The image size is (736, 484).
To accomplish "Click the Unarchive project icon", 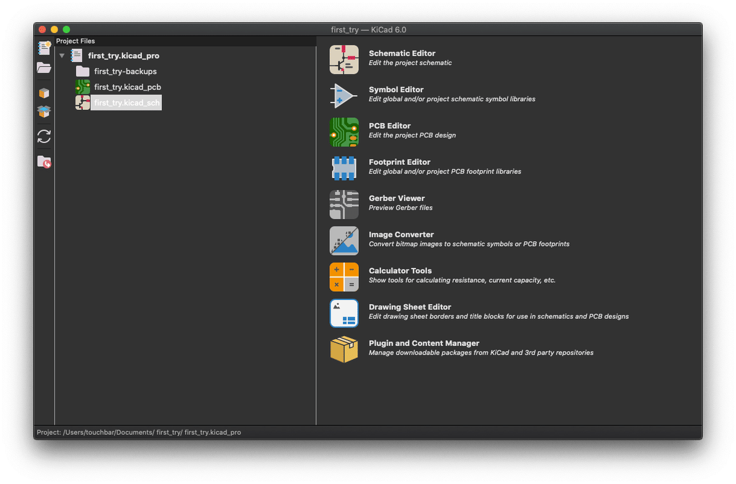I will 44,112.
